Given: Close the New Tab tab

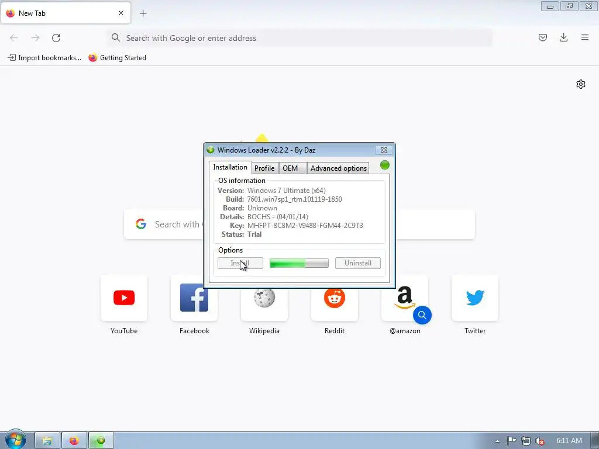Looking at the screenshot, I should 121,13.
